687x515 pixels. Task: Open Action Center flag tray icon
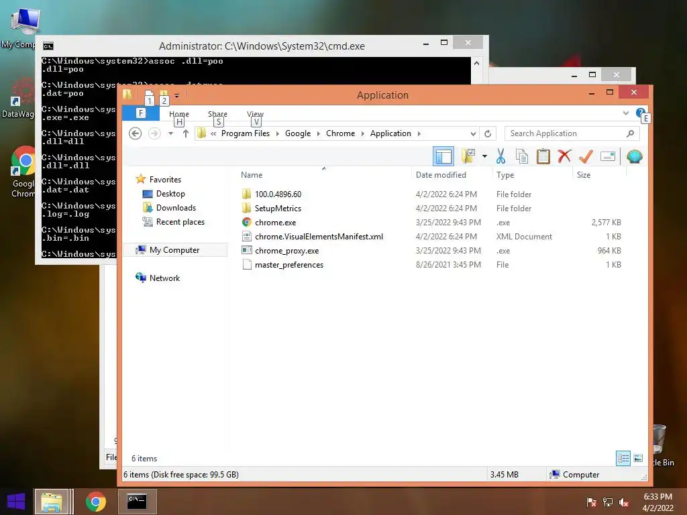[591, 502]
